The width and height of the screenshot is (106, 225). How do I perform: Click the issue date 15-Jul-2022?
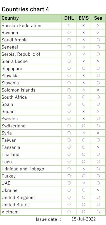point(84,219)
